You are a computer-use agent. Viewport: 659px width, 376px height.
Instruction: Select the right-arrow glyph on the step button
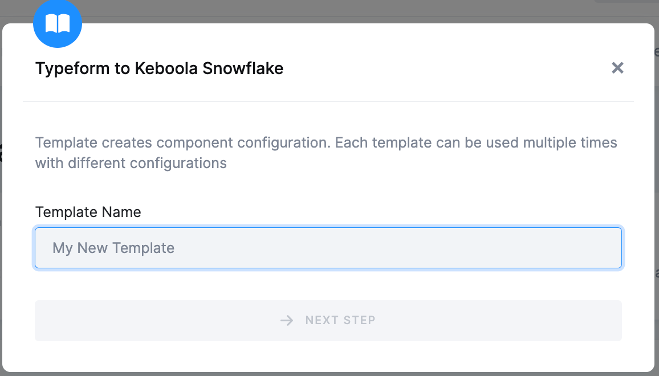click(x=286, y=320)
